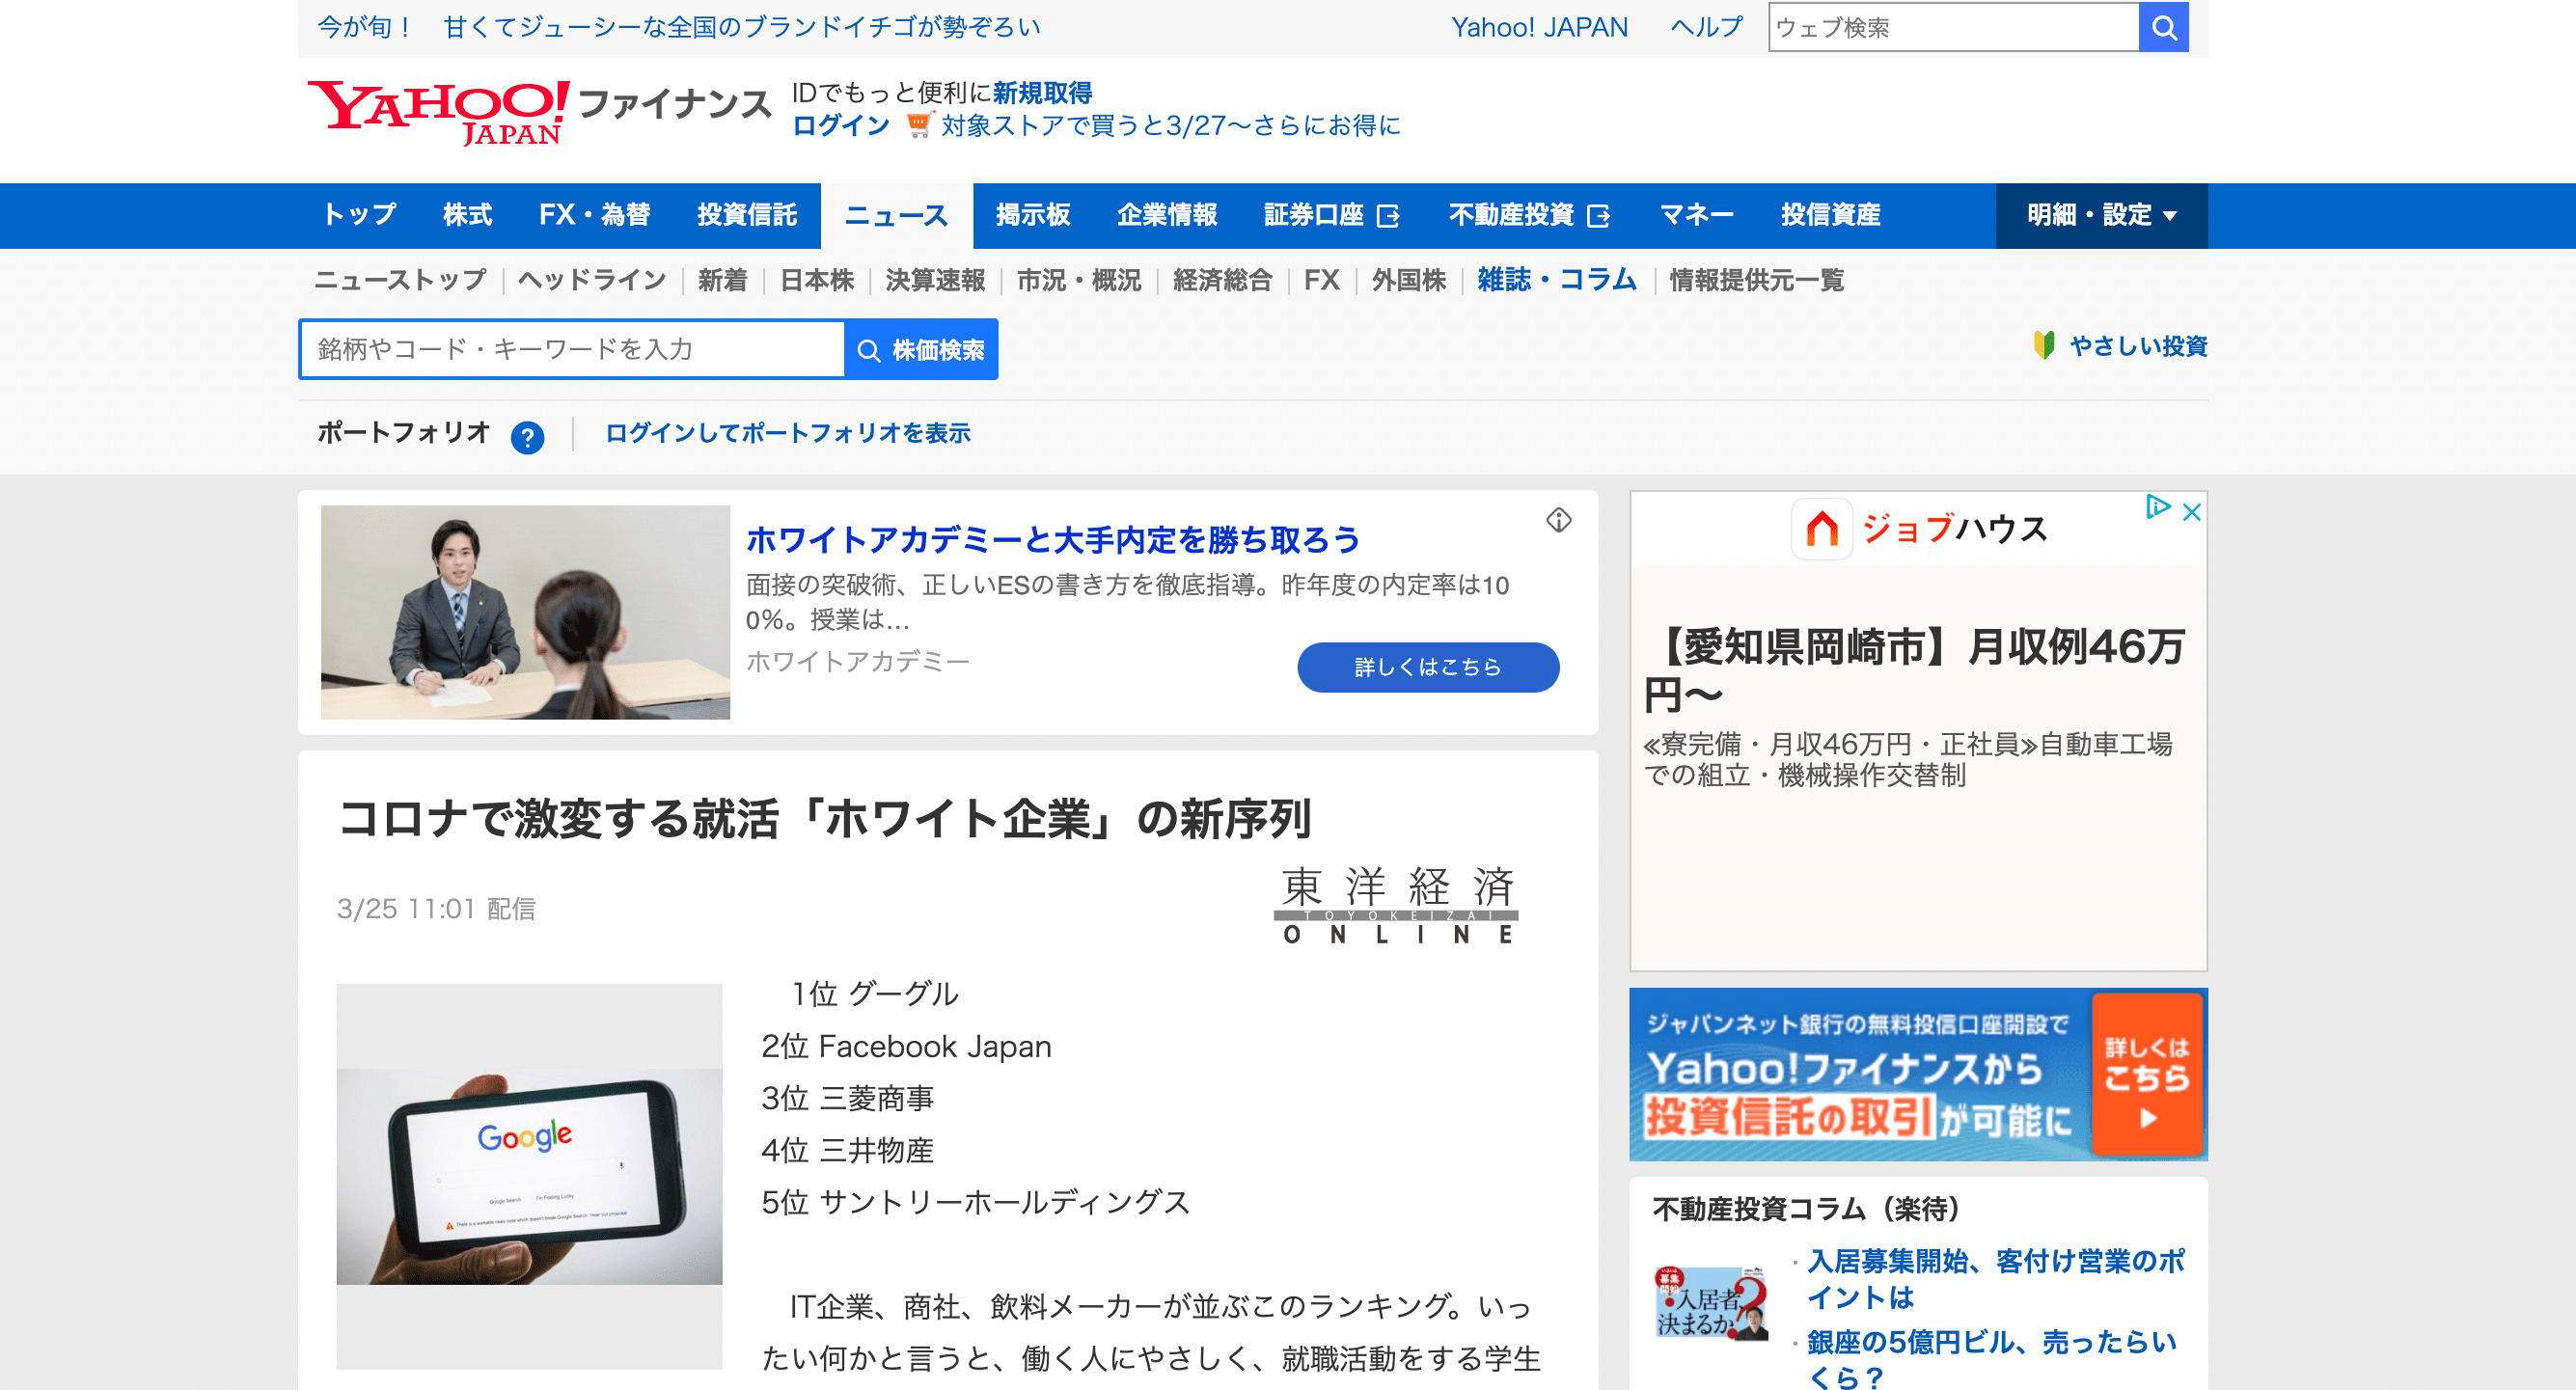
Task: Open the トップ tab in main navigation
Action: click(359, 215)
